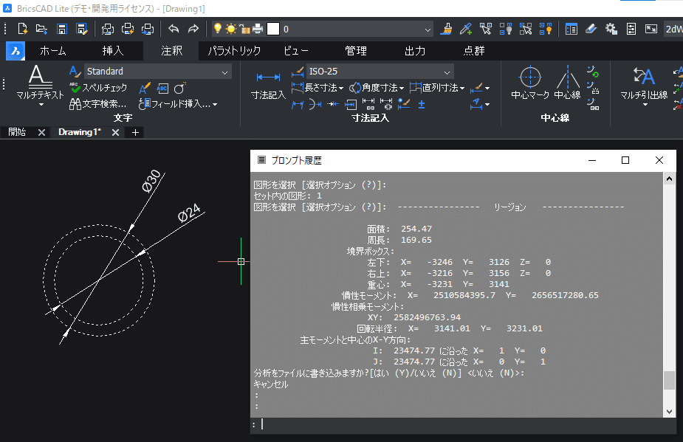
Task: Click the white layer color swatch
Action: coord(273,30)
